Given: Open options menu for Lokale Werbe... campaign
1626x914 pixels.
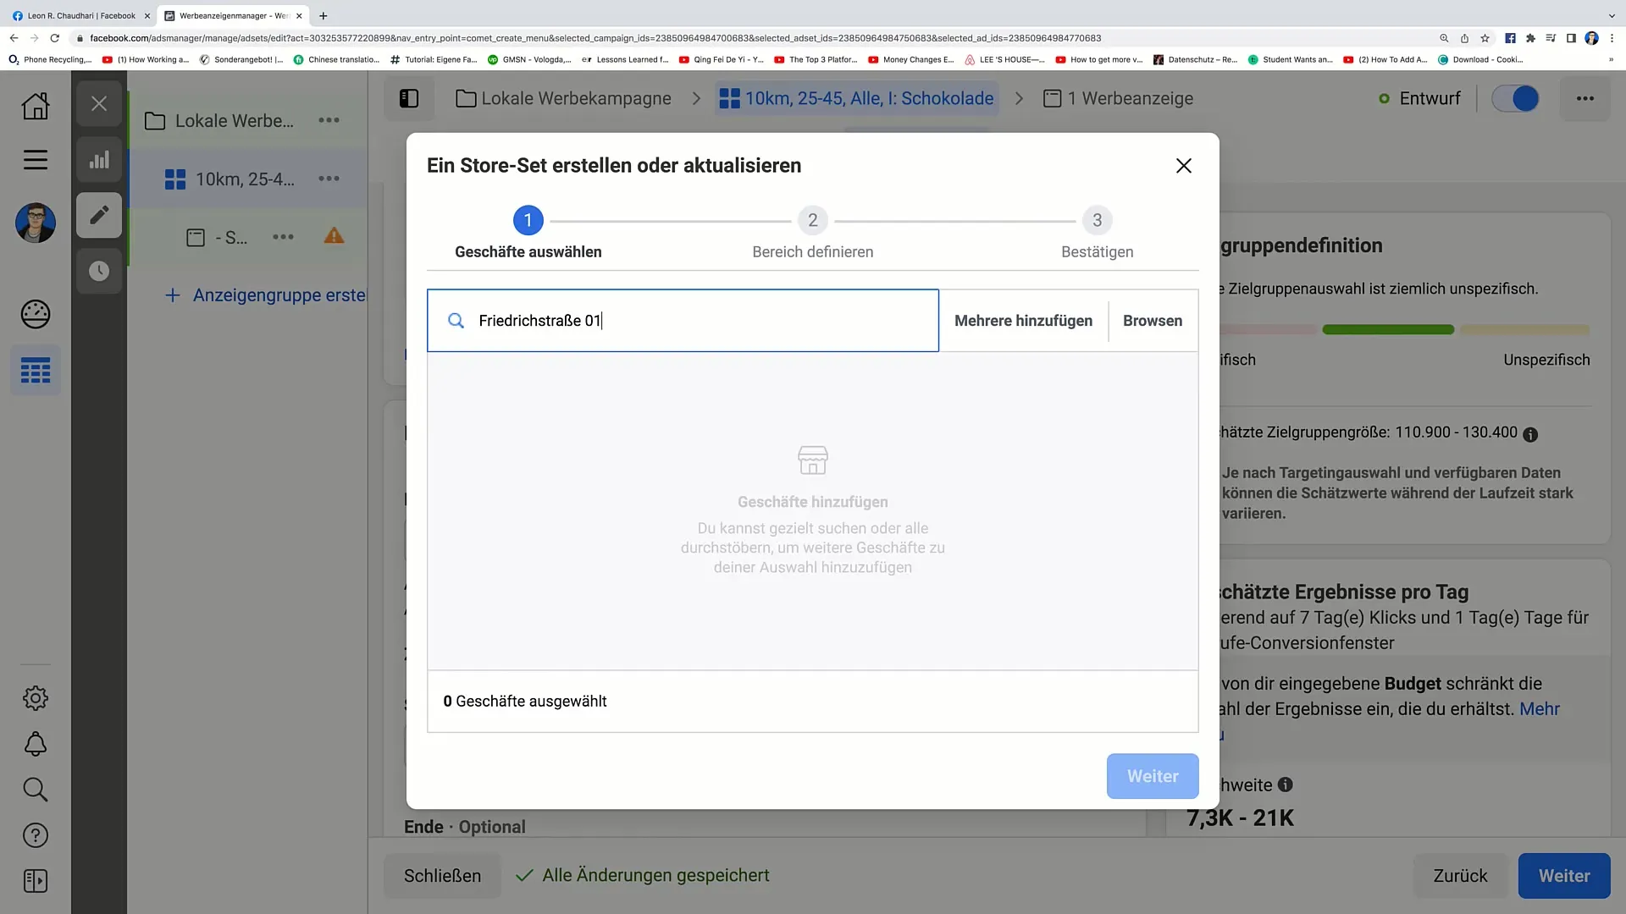Looking at the screenshot, I should [x=329, y=121].
